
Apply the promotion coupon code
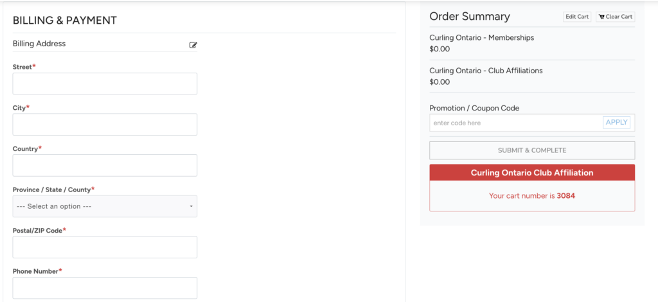click(616, 123)
